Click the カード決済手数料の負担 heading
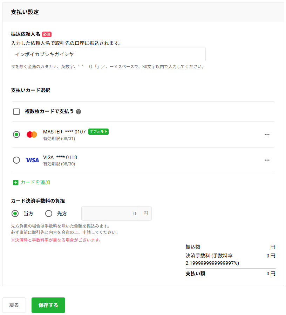 38,201
